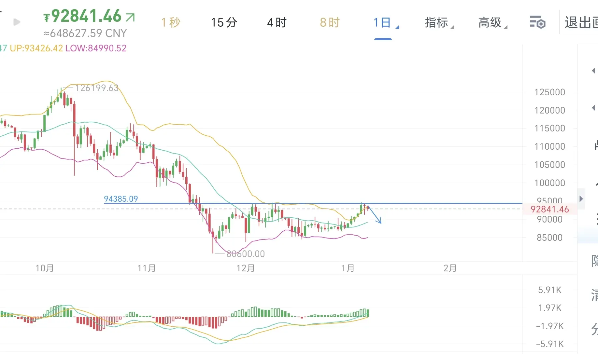This screenshot has height=354, width=598.
Task: Click the 5.91K MACD axis label
Action: tap(550, 290)
